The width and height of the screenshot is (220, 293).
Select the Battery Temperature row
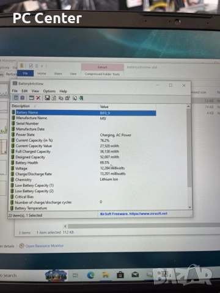[83, 208]
